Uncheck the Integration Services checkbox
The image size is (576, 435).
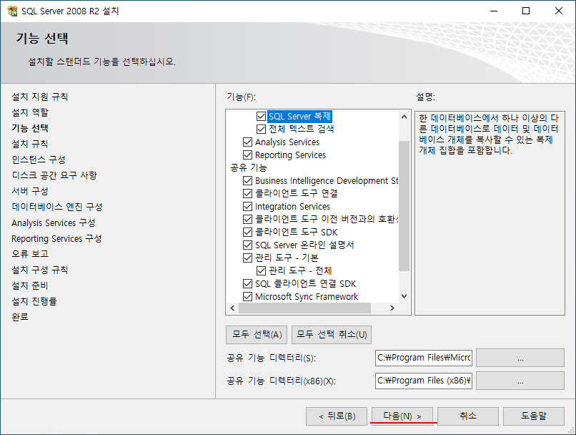pyautogui.click(x=247, y=206)
